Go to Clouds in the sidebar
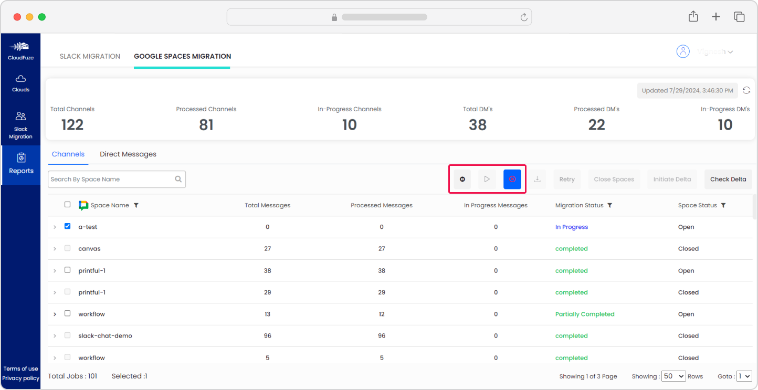Viewport: 758px width, 390px height. (20, 83)
